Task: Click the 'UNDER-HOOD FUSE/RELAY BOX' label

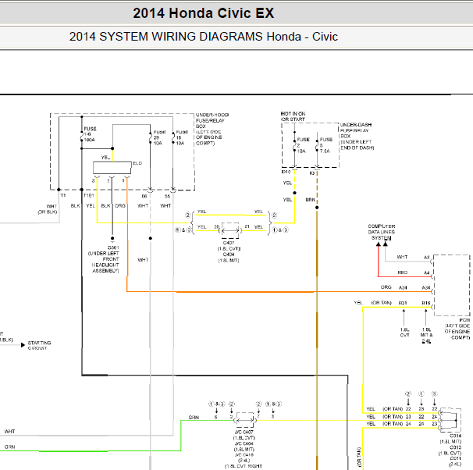Action: pos(212,120)
